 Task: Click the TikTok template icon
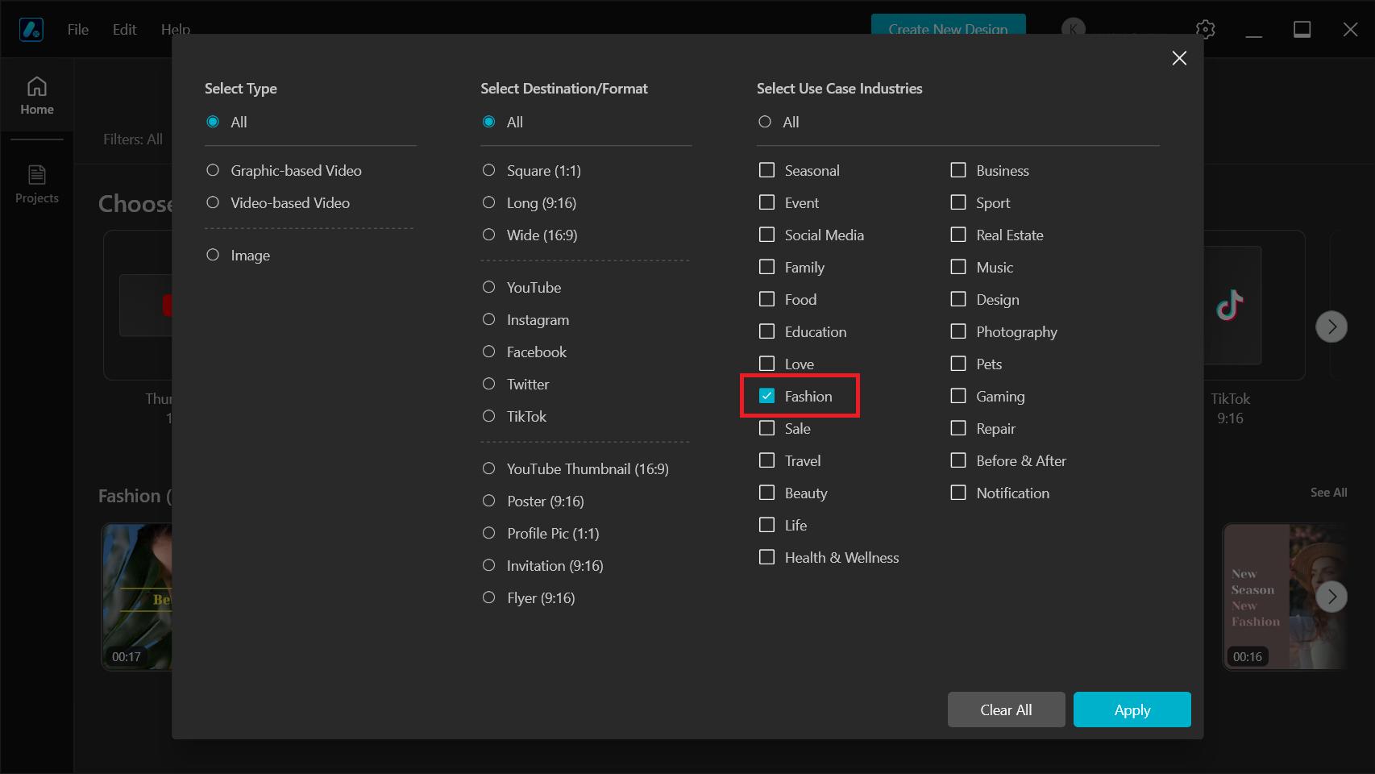pyautogui.click(x=1230, y=306)
